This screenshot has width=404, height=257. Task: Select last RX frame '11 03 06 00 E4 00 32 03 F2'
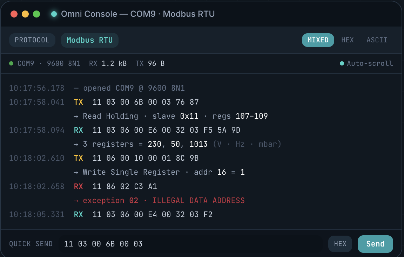click(x=153, y=215)
